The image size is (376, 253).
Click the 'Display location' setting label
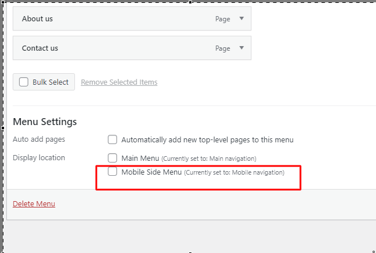click(39, 158)
